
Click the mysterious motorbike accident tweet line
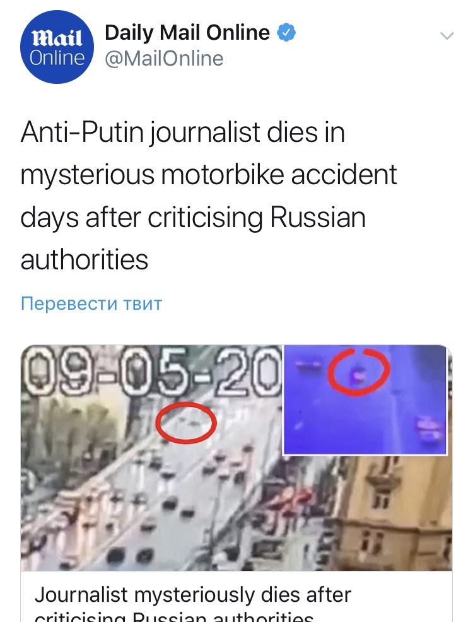209,175
